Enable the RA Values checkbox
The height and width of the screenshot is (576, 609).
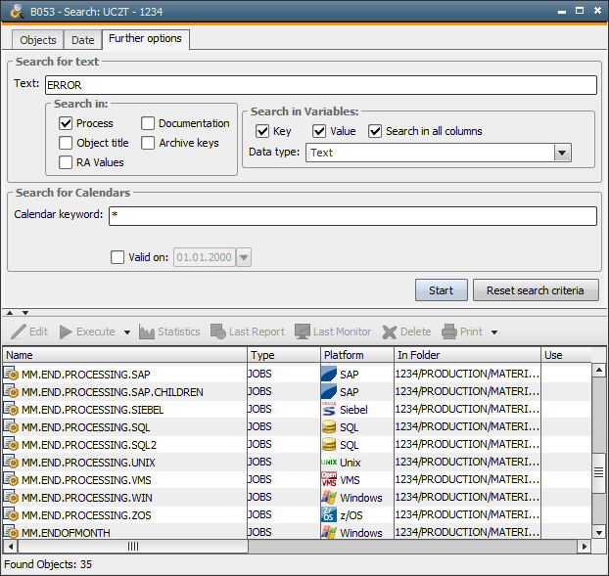[x=66, y=162]
